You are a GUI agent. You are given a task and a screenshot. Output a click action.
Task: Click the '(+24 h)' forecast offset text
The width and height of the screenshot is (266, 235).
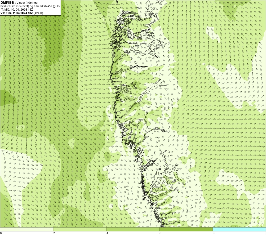38,13
